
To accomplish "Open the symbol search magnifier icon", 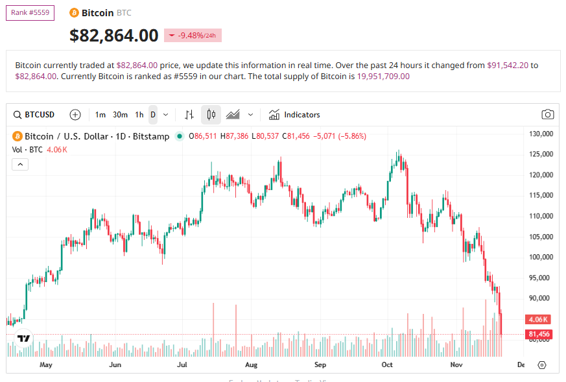I will click(x=17, y=115).
